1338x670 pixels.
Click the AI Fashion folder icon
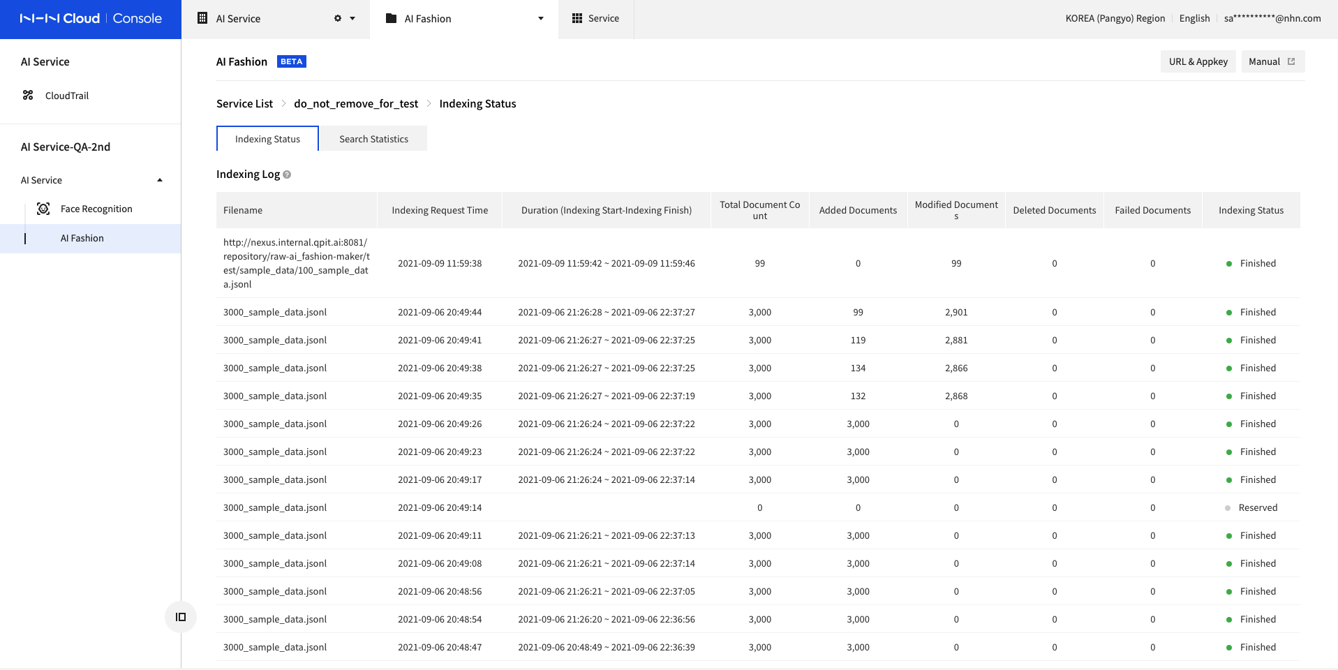[x=391, y=19]
